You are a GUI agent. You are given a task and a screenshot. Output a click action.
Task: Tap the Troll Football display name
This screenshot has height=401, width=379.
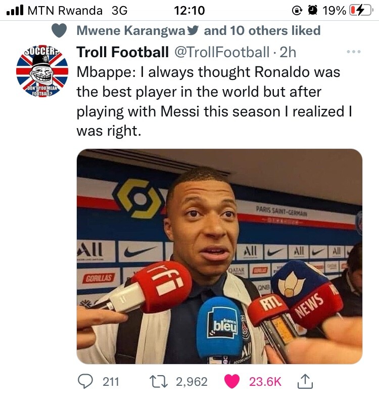pyautogui.click(x=122, y=52)
